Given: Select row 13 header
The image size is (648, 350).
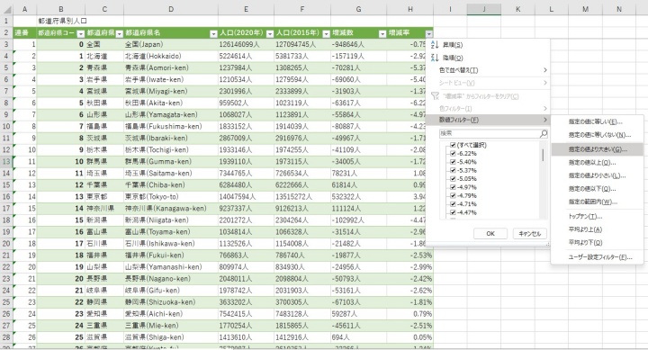Looking at the screenshot, I should (x=6, y=162).
